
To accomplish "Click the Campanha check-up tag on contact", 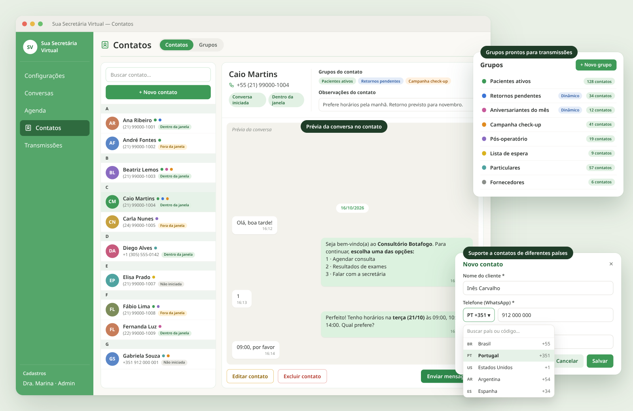I will (428, 81).
